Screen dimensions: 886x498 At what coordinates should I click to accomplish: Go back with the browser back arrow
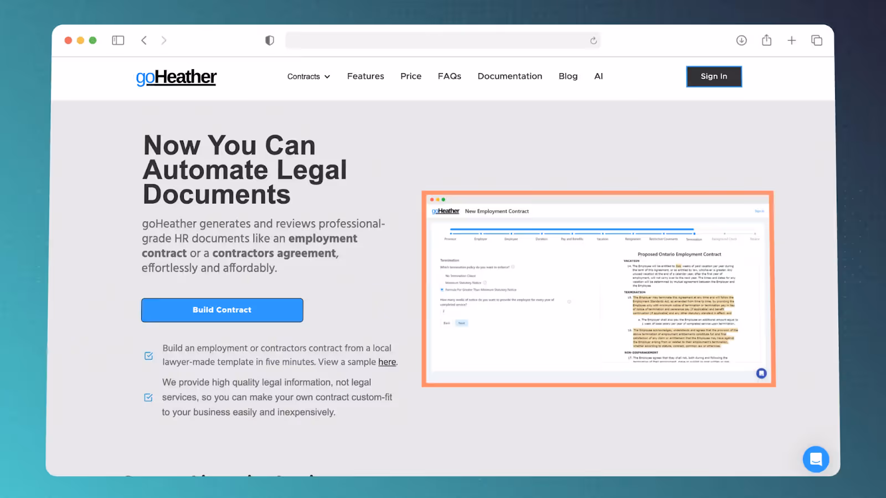[144, 40]
